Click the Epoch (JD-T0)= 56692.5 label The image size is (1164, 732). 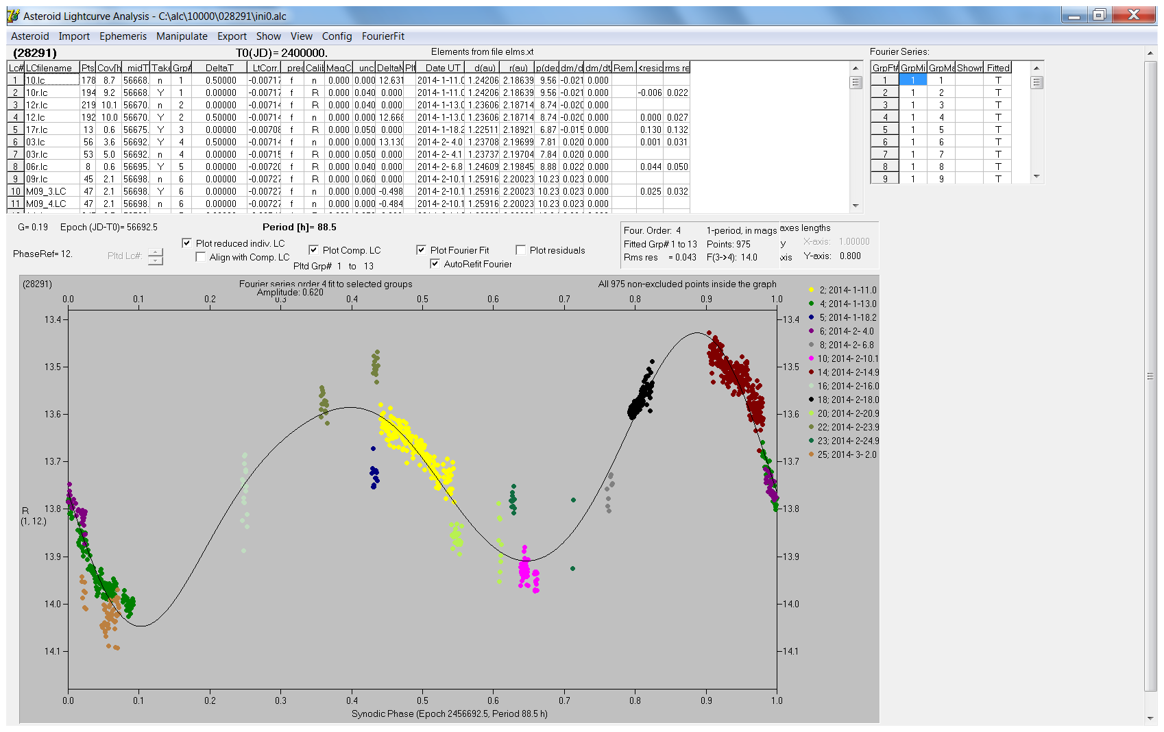109,227
